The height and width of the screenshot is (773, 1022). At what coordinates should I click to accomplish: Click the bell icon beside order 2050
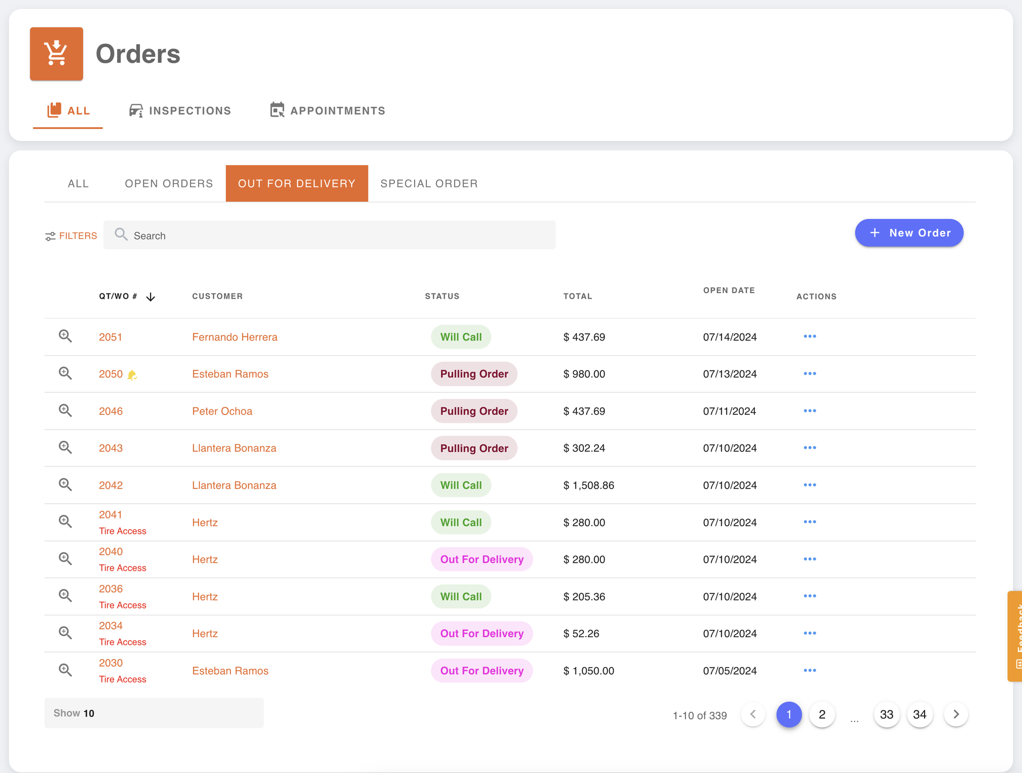pyautogui.click(x=132, y=375)
